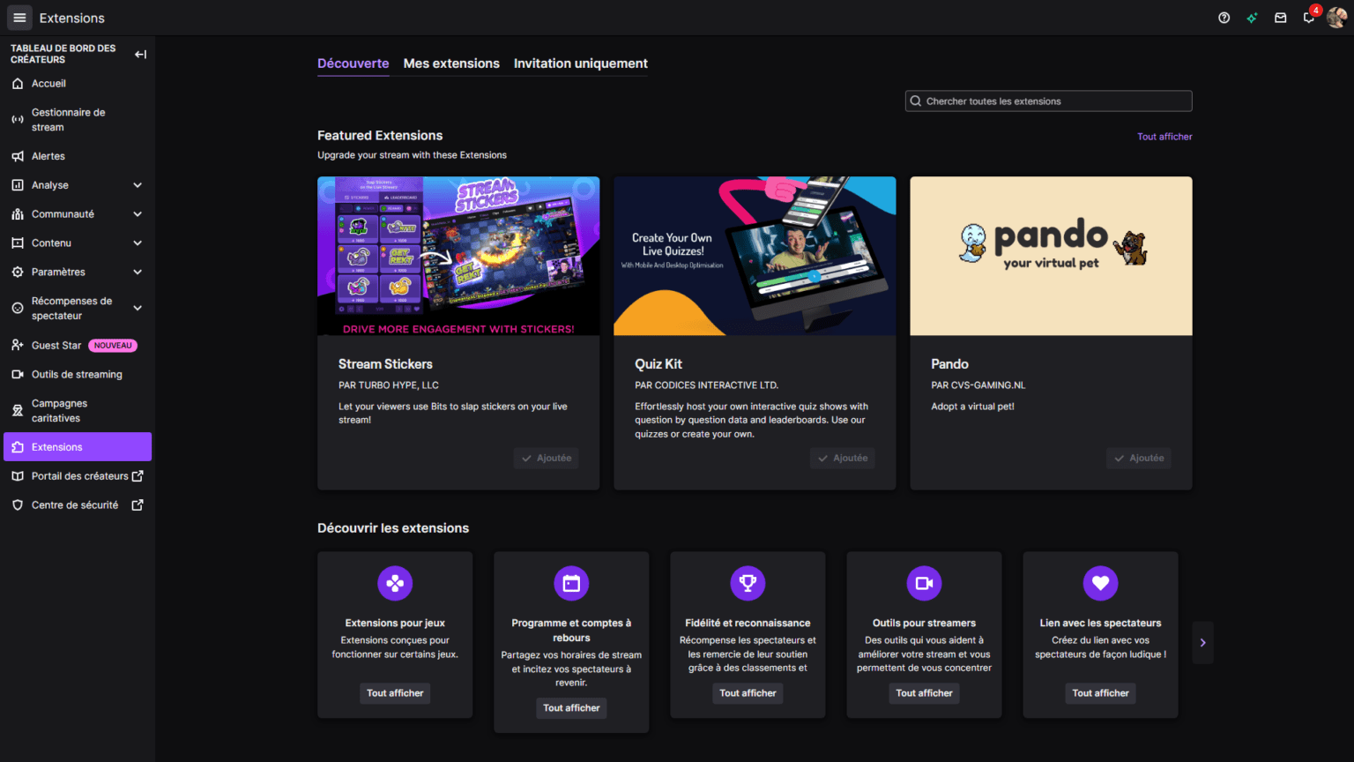Click the Campagnes caritatives icon
Viewport: 1354px width, 762px height.
18,411
